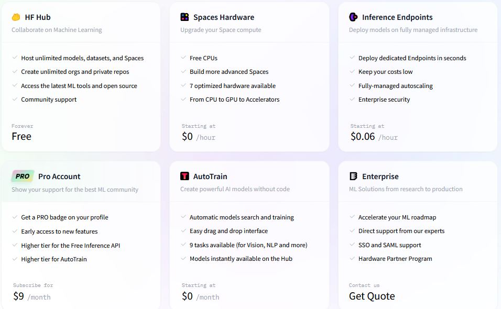Click the HF Hub hugging hands icon
Image resolution: width=501 pixels, height=309 pixels.
[x=16, y=17]
